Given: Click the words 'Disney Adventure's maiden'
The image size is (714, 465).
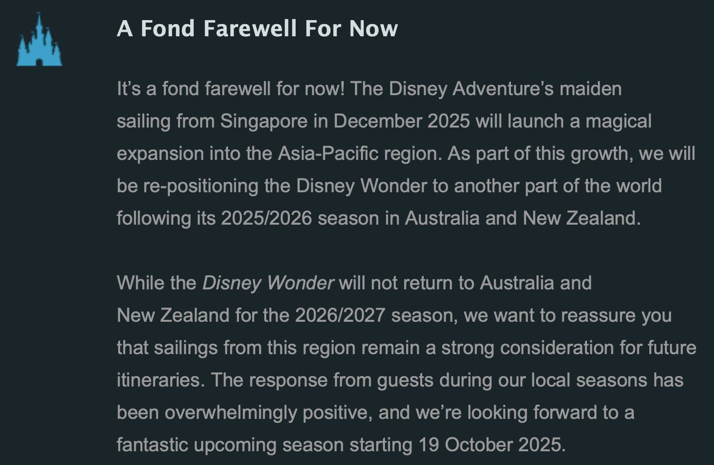Looking at the screenshot, I should point(505,89).
